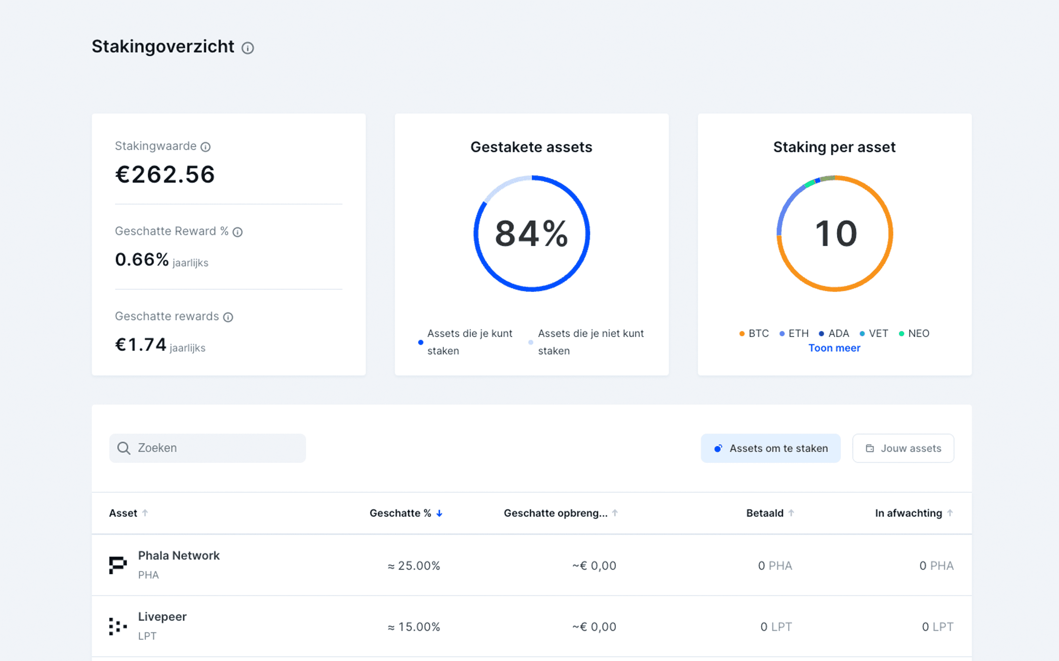Click the 84% gestakete assets donut chart
1059x661 pixels.
pyautogui.click(x=532, y=234)
